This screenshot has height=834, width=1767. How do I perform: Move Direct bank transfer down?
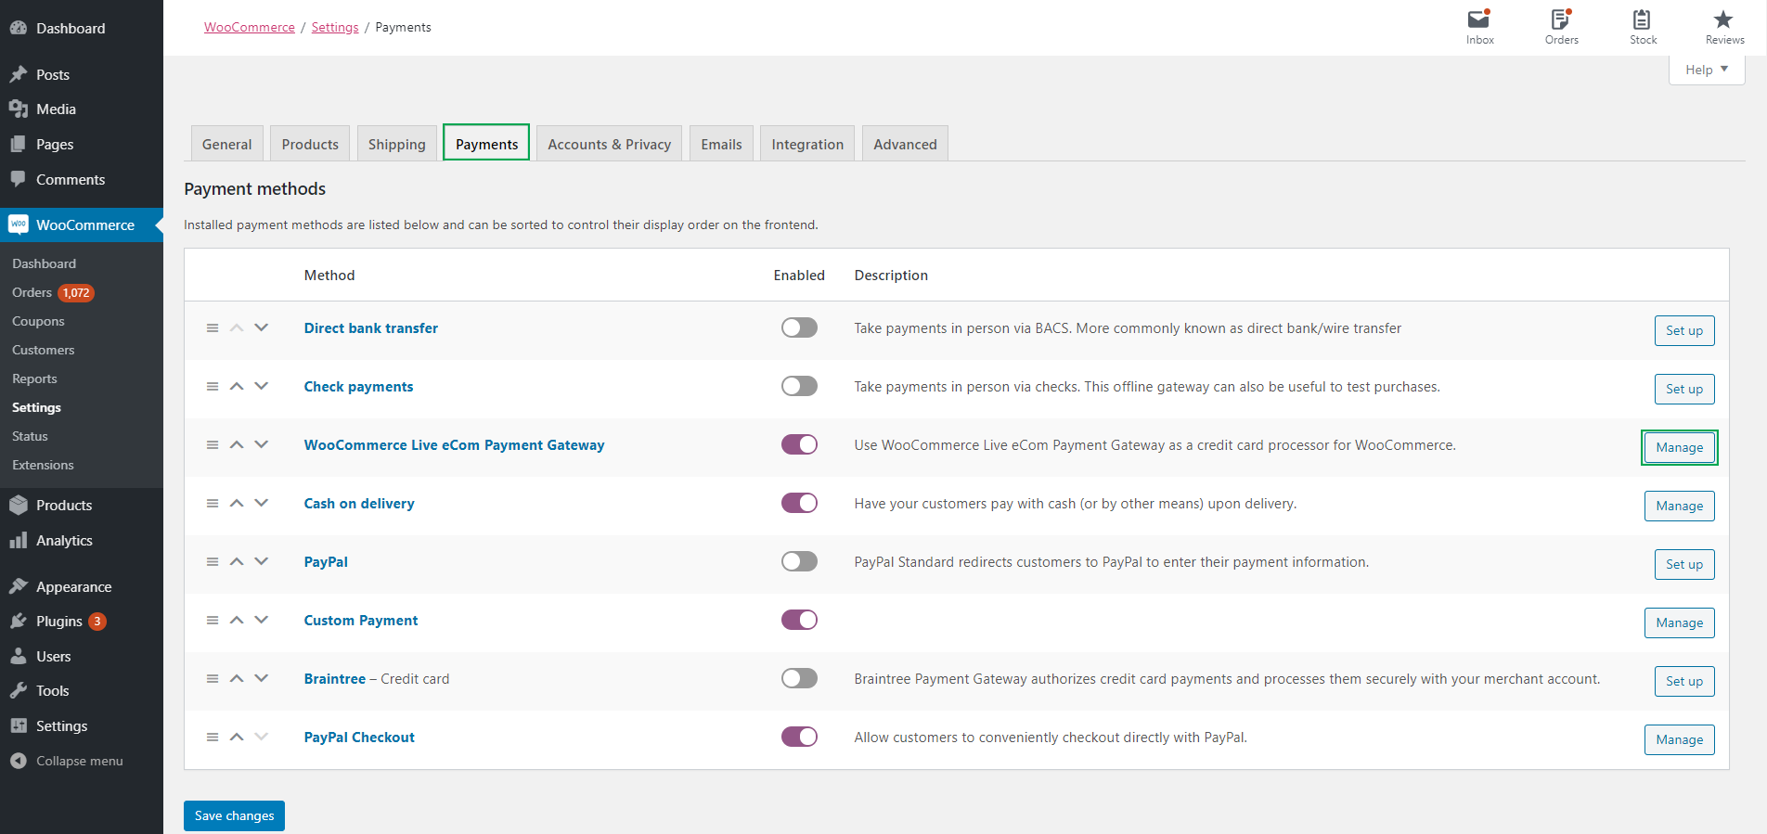[262, 327]
